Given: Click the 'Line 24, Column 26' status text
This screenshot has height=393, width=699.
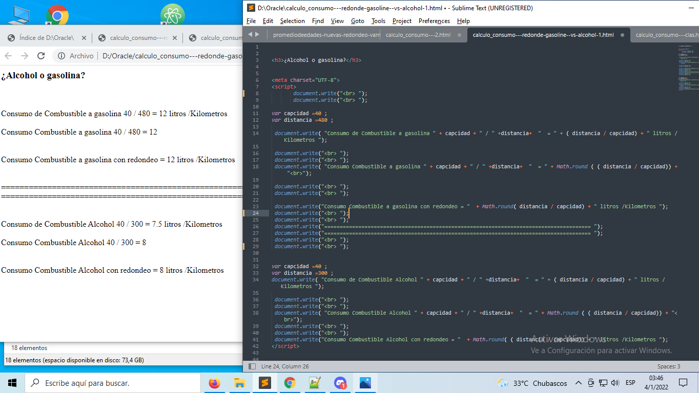Looking at the screenshot, I should 285,366.
